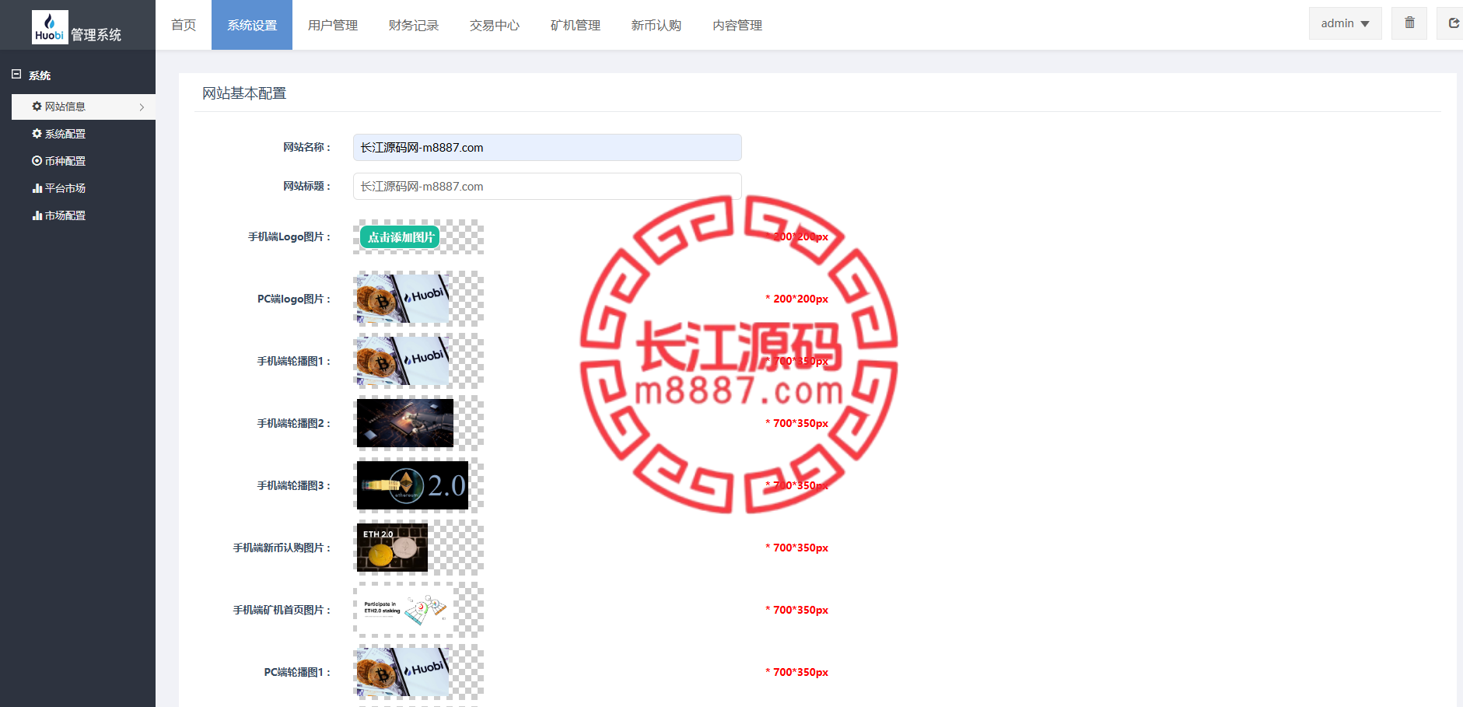Image resolution: width=1463 pixels, height=707 pixels.
Task: Open 市场配置 in the sidebar
Action: pyautogui.click(x=83, y=215)
